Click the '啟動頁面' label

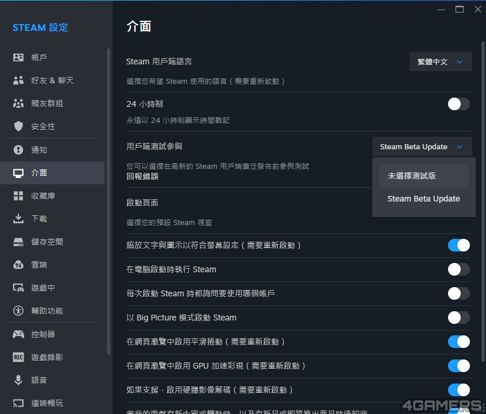pyautogui.click(x=142, y=203)
